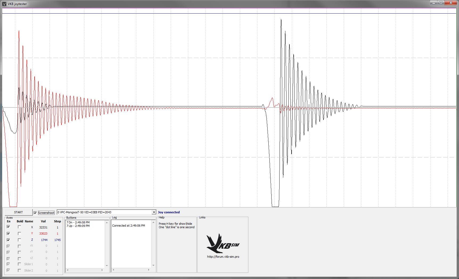Select the VPC-MongoosT-50 device combo box

(x=106, y=212)
